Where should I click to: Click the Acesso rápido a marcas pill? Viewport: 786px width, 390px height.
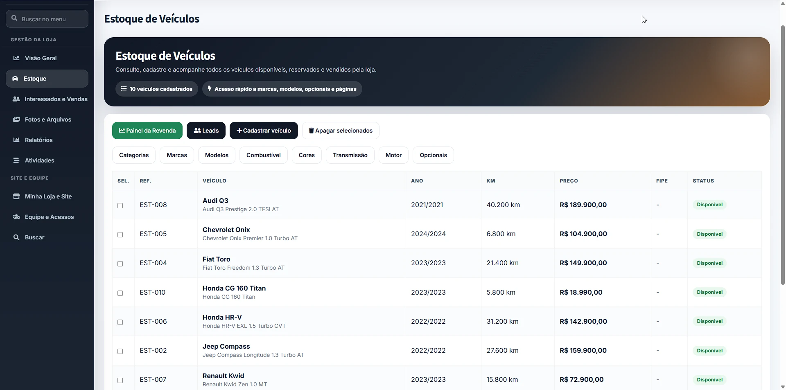282,89
